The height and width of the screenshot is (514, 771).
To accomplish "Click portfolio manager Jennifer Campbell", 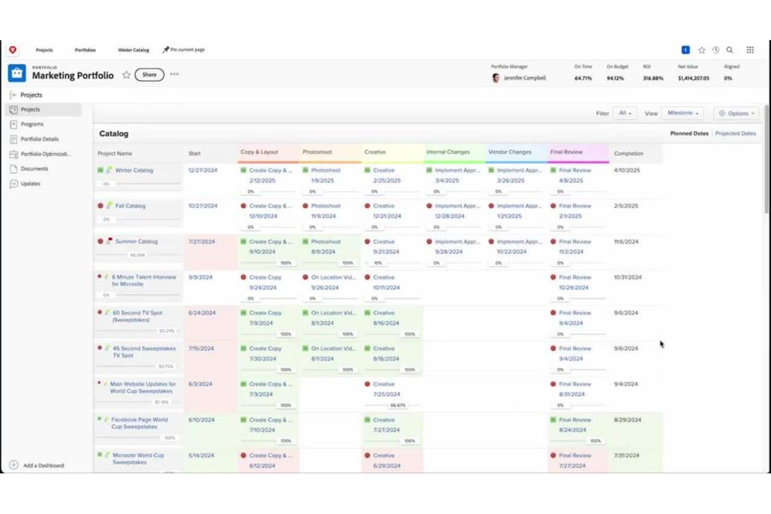I will coord(525,78).
